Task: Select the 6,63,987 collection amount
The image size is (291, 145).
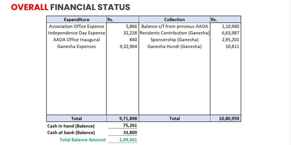Action: click(x=230, y=33)
